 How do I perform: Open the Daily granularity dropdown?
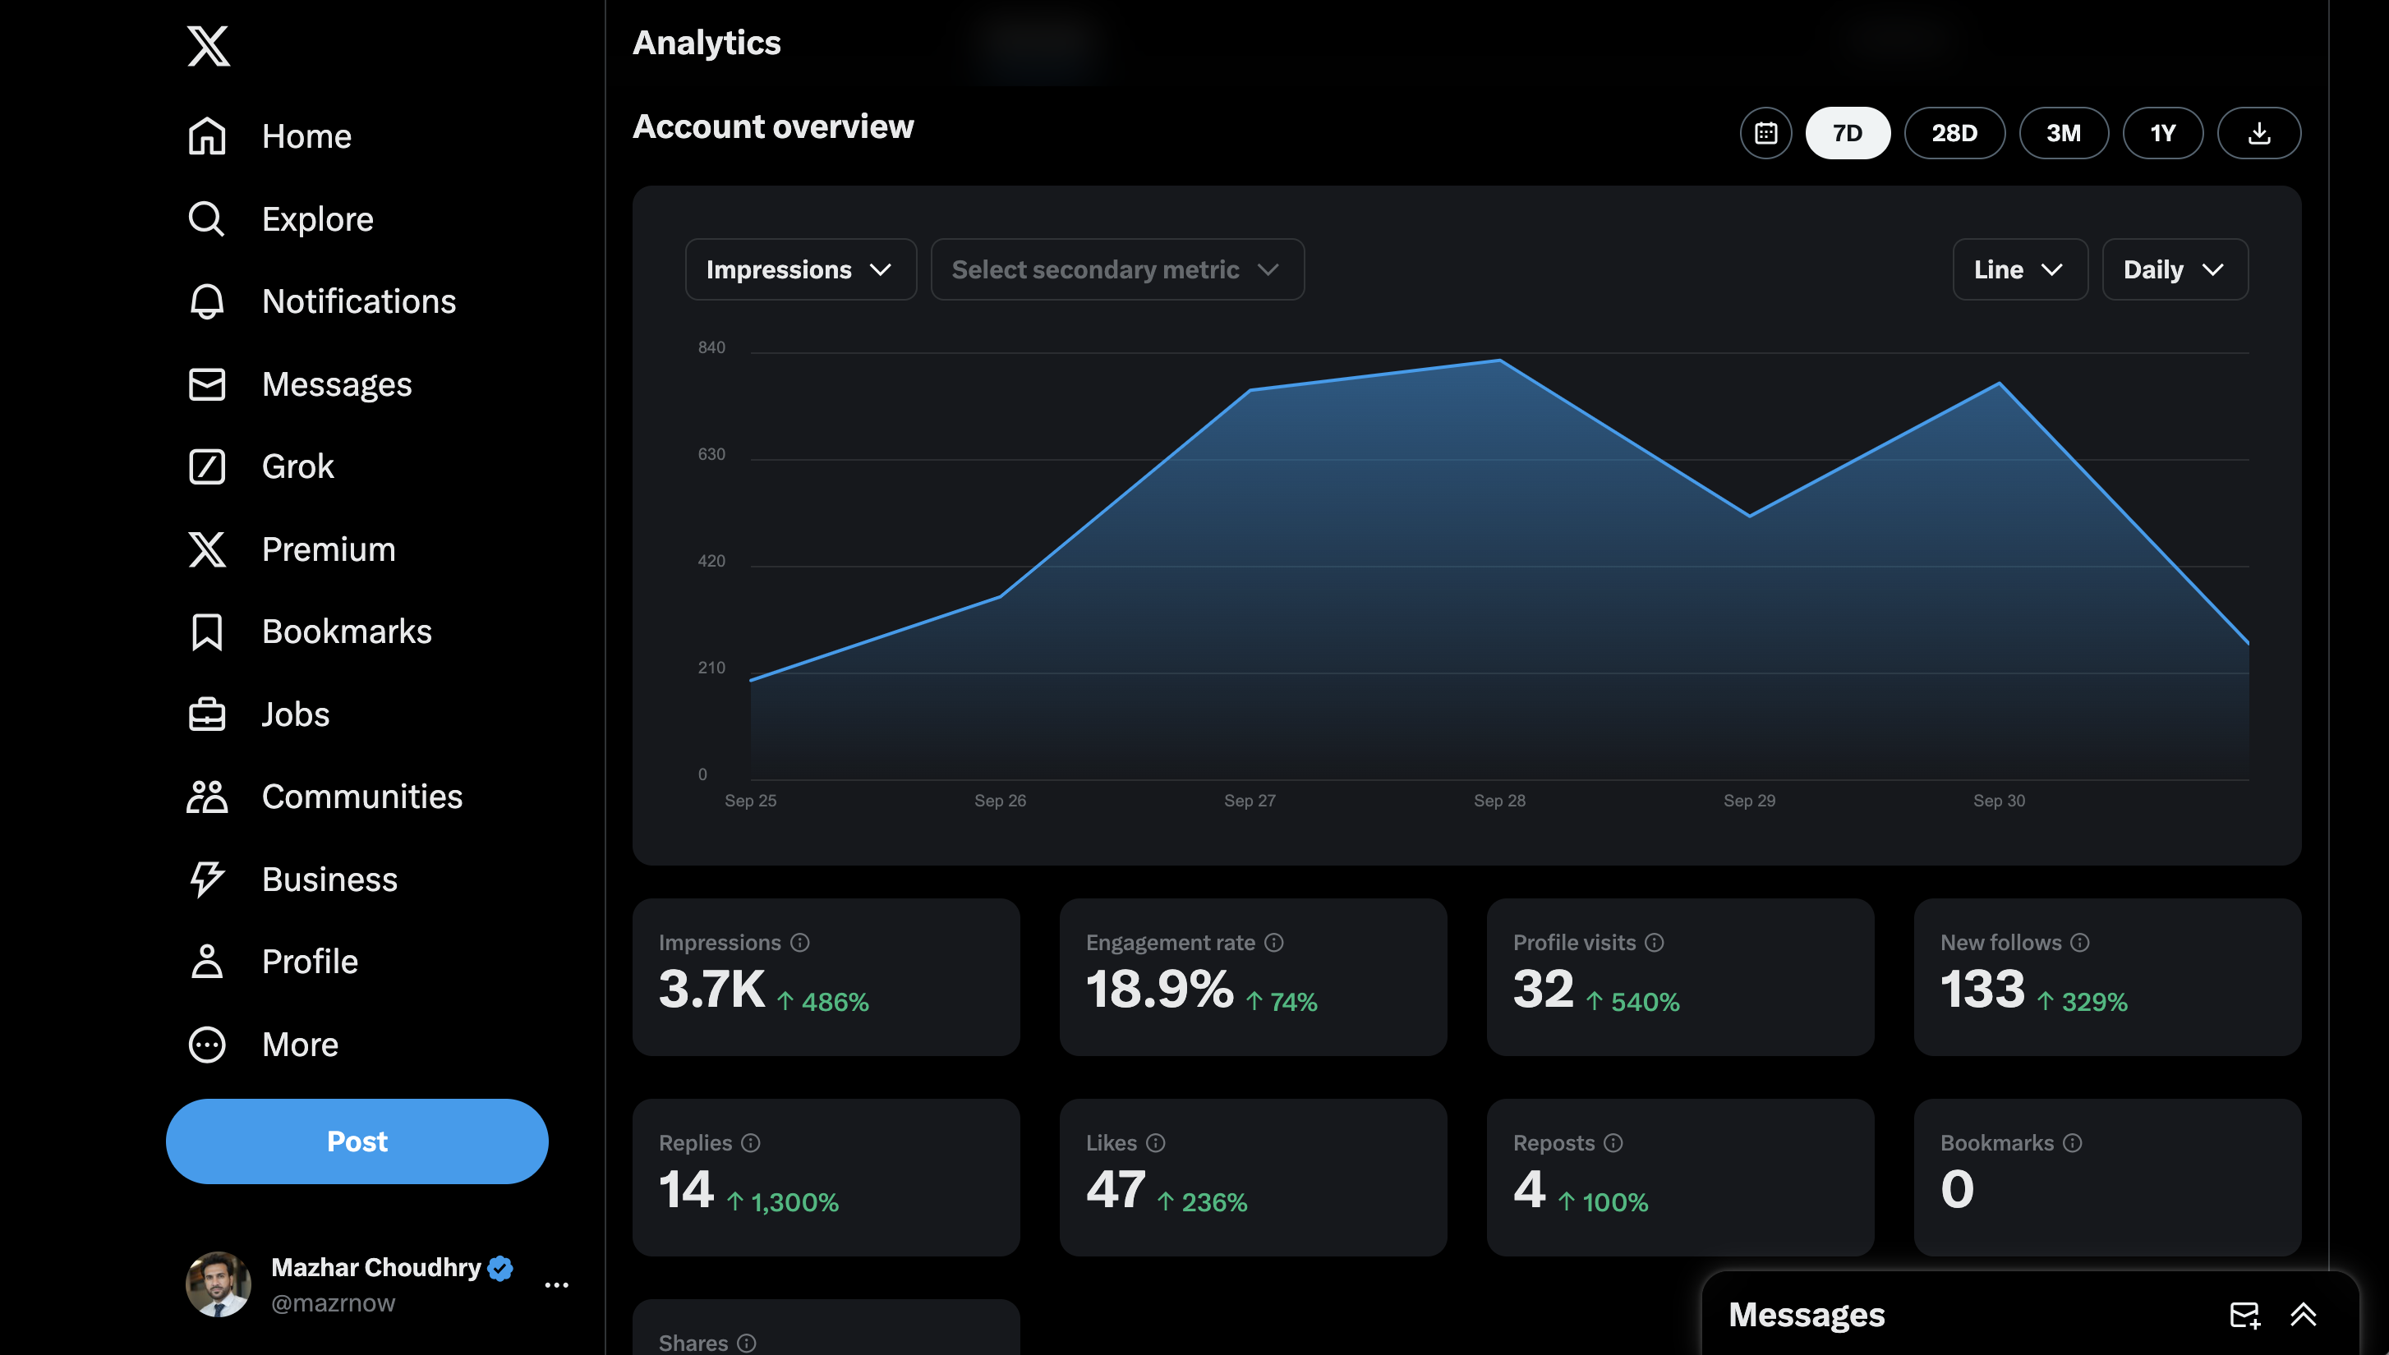(2174, 270)
